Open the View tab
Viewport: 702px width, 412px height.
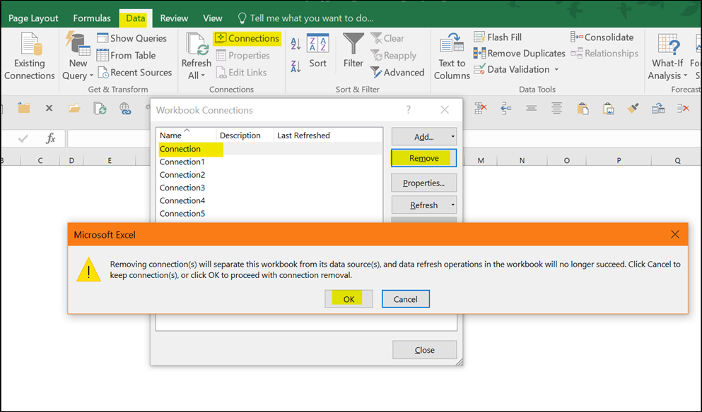212,18
